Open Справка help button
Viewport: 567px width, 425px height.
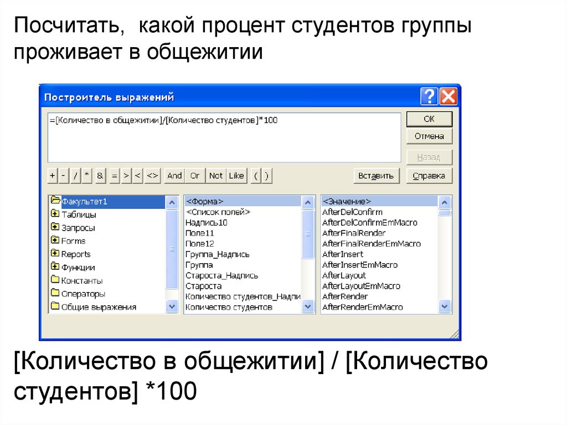pyautogui.click(x=429, y=176)
